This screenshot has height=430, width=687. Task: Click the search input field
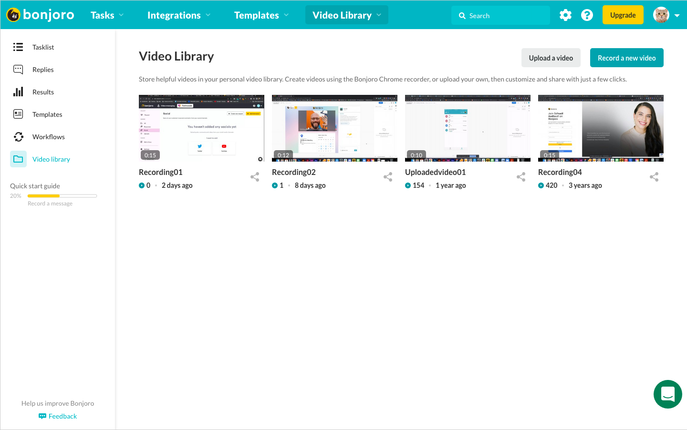500,15
